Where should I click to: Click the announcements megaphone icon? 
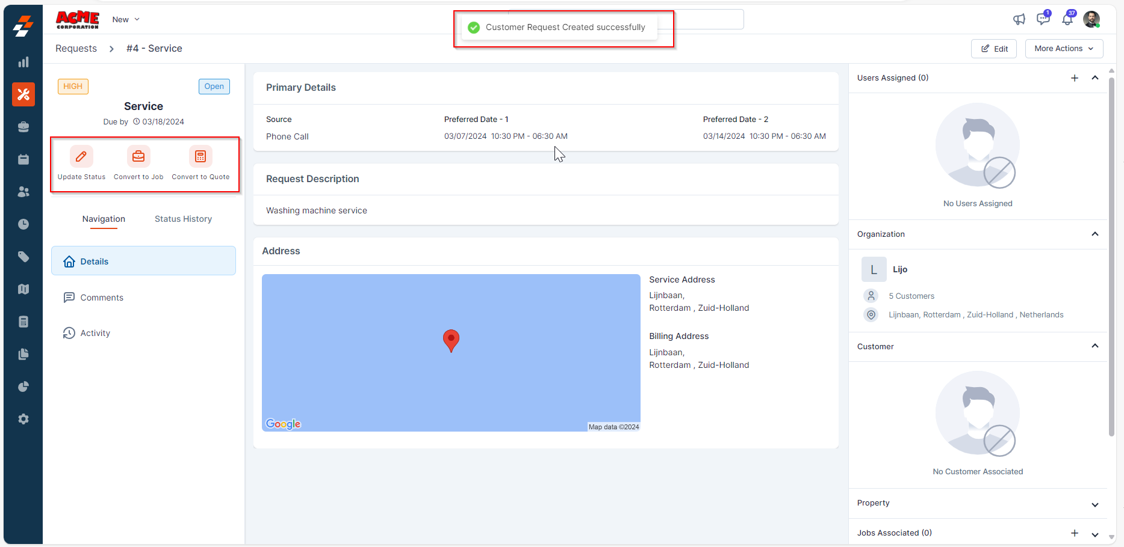pyautogui.click(x=1019, y=19)
